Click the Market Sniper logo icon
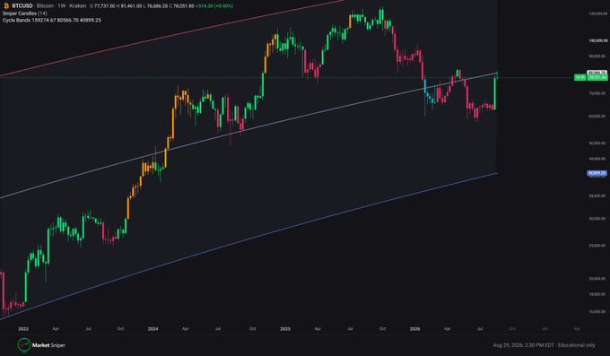The width and height of the screenshot is (610, 356). coord(23,345)
